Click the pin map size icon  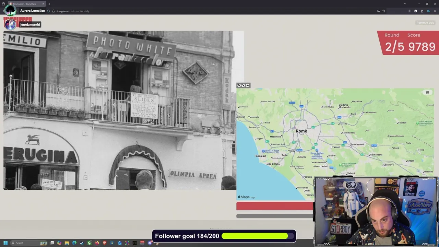point(247,85)
